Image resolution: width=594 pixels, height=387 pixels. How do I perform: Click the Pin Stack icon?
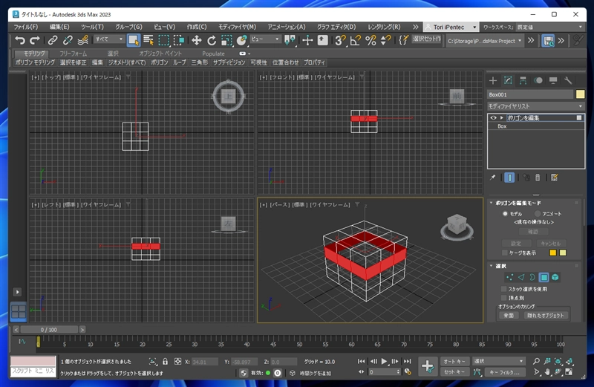point(492,178)
